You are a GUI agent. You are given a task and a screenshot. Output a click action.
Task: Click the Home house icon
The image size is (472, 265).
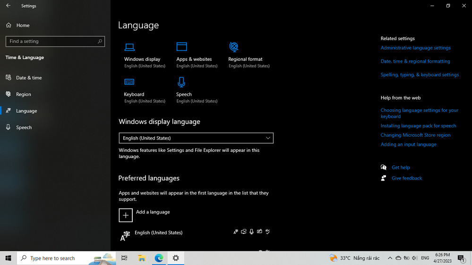coord(9,25)
